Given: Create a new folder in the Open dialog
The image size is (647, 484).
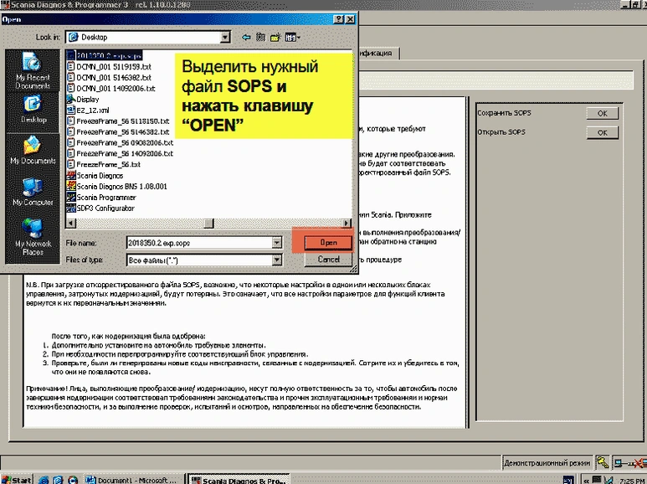Looking at the screenshot, I should point(275,38).
